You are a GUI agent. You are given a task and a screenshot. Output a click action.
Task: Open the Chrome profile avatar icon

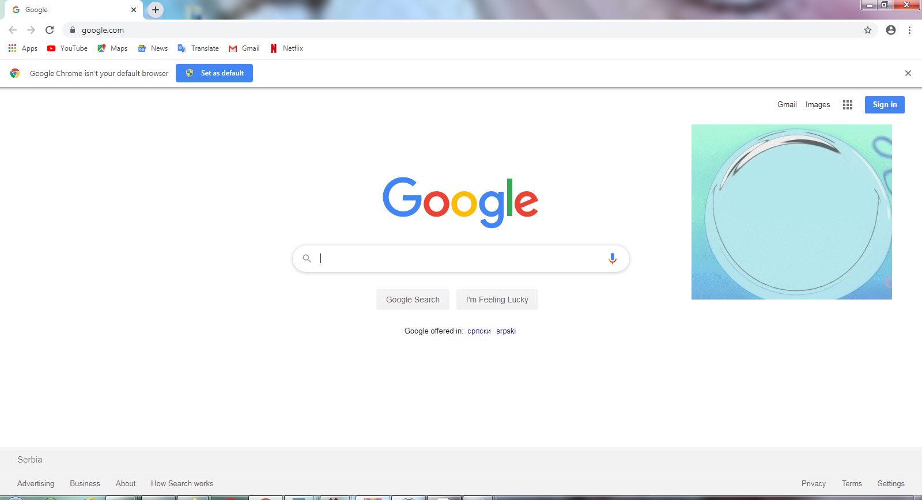coord(891,30)
